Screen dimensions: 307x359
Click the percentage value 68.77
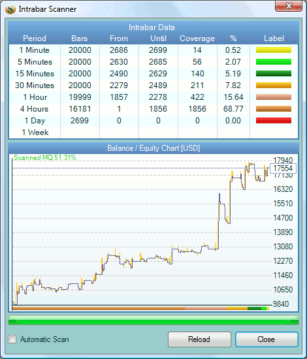(x=233, y=109)
